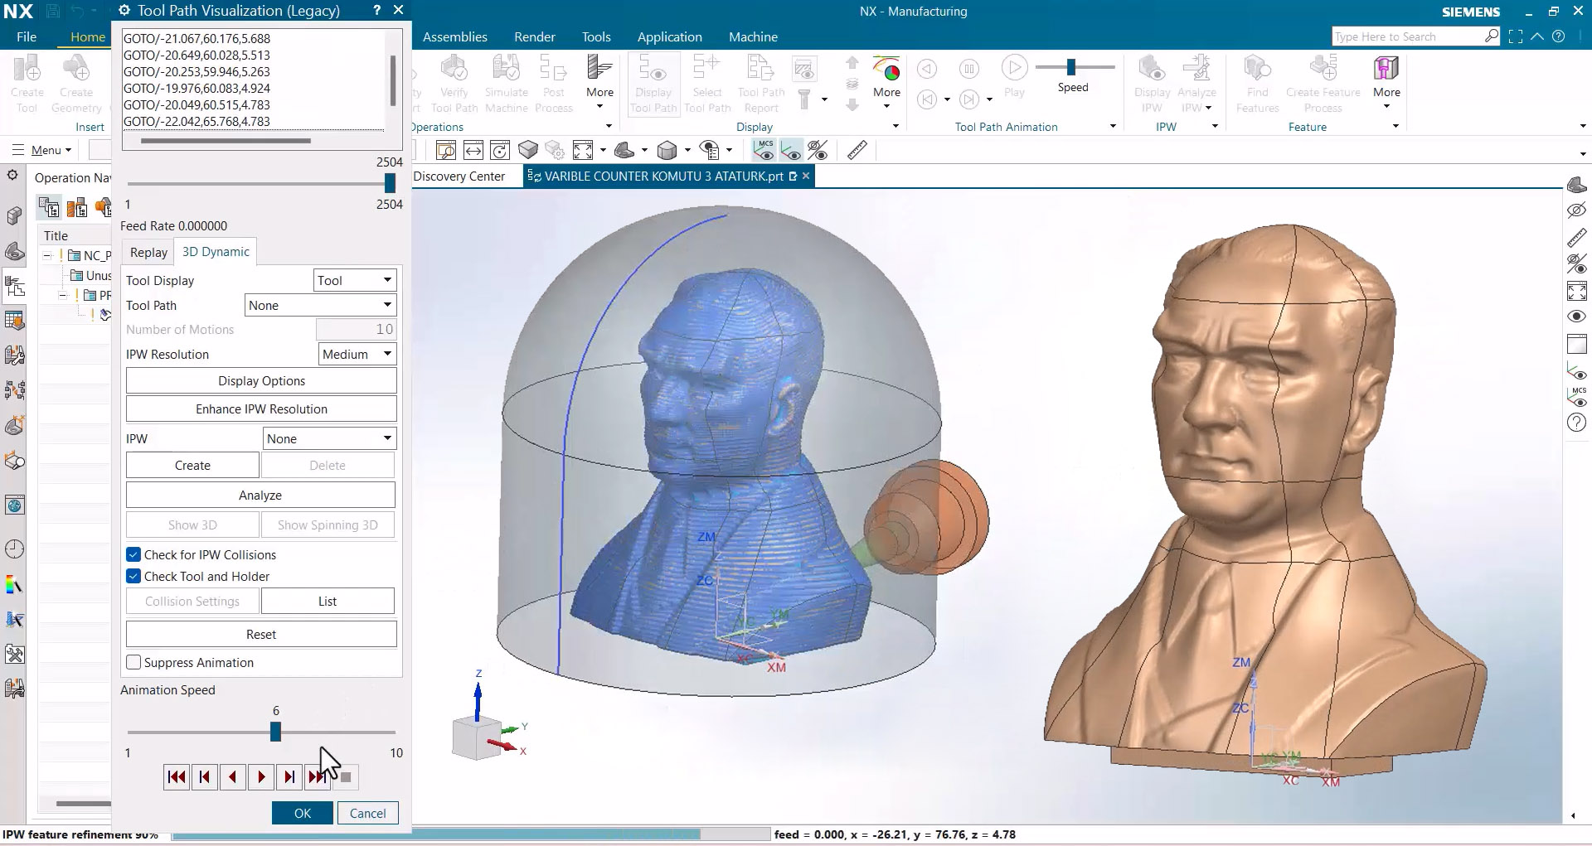The height and width of the screenshot is (846, 1592).
Task: Enable the Suppress Animation checkbox
Action: coord(133,662)
